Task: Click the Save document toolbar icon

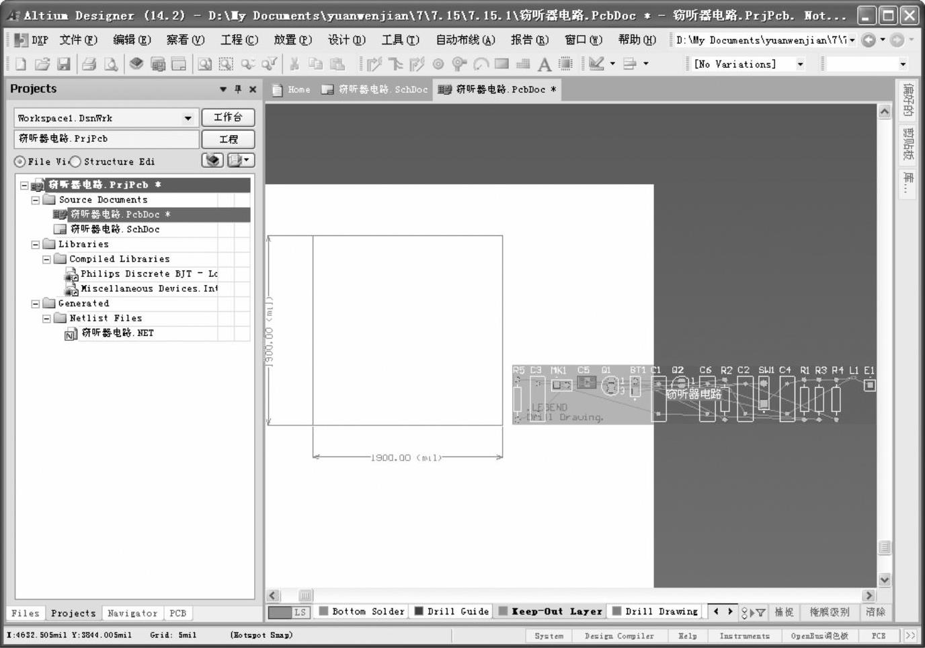Action: pos(63,64)
